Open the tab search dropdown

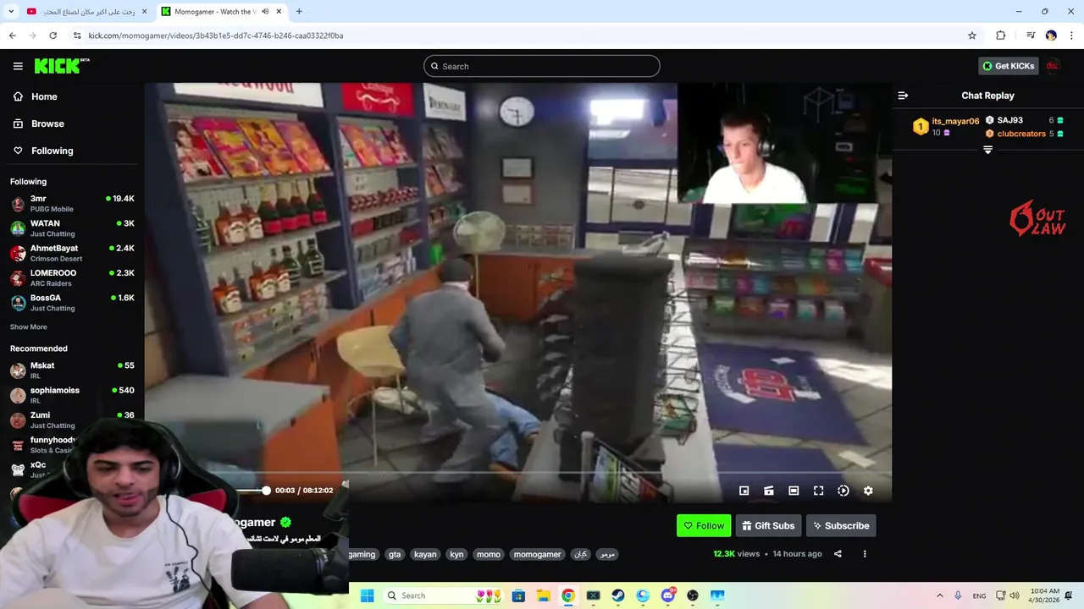pos(11,12)
